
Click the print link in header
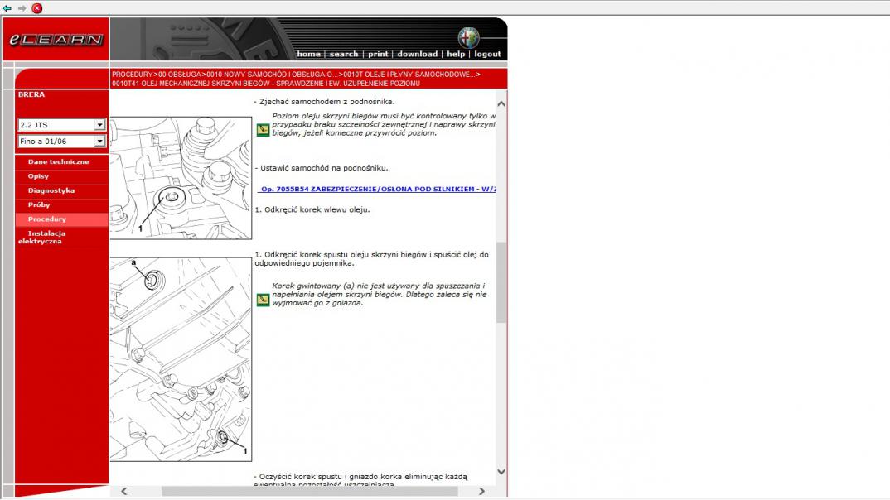378,55
